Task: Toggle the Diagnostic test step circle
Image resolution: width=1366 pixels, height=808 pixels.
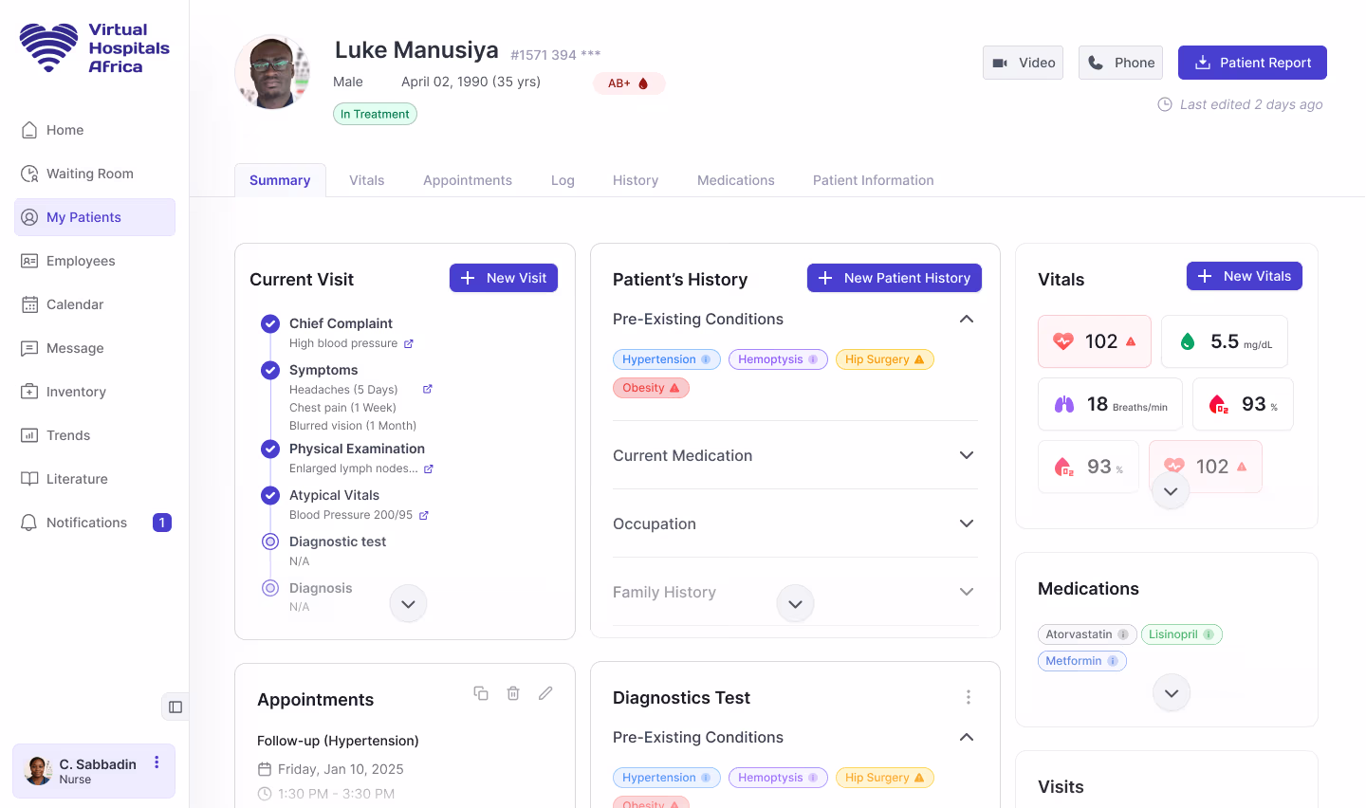Action: tap(270, 542)
